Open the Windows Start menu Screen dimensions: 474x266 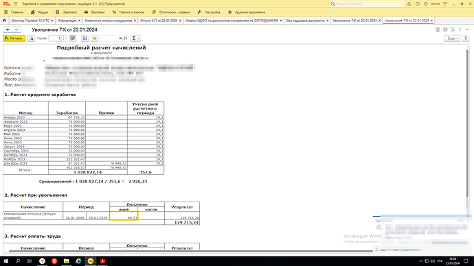(5, 261)
